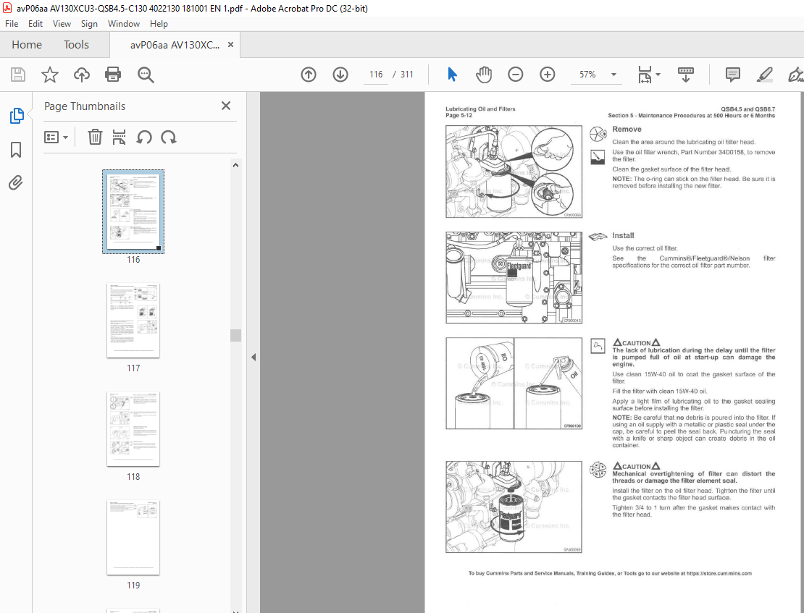
Task: Open the Help menu
Action: click(x=159, y=24)
